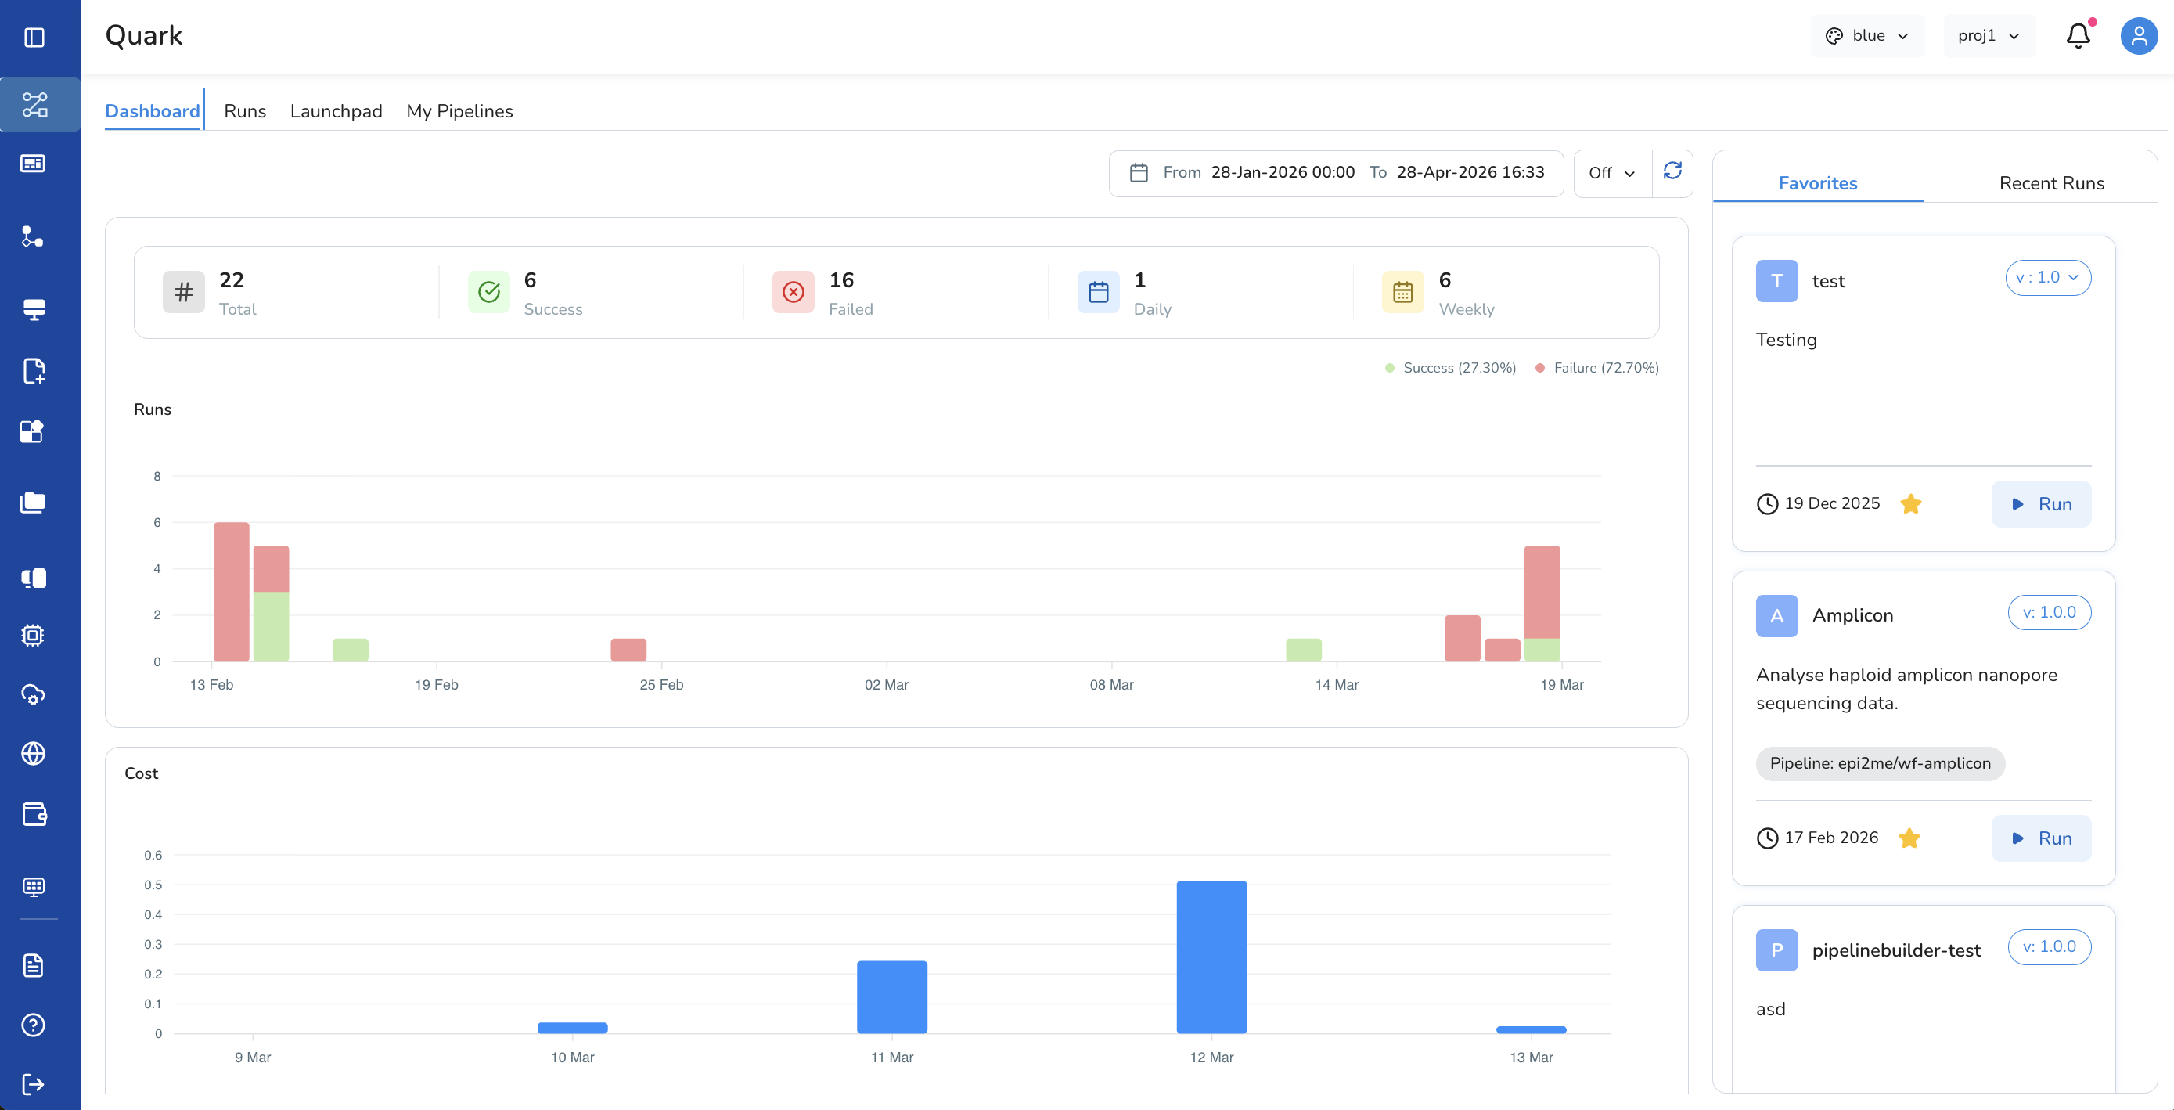2174x1110 pixels.
Task: Click the "Amplicon" pipeline name
Action: pos(1852,615)
